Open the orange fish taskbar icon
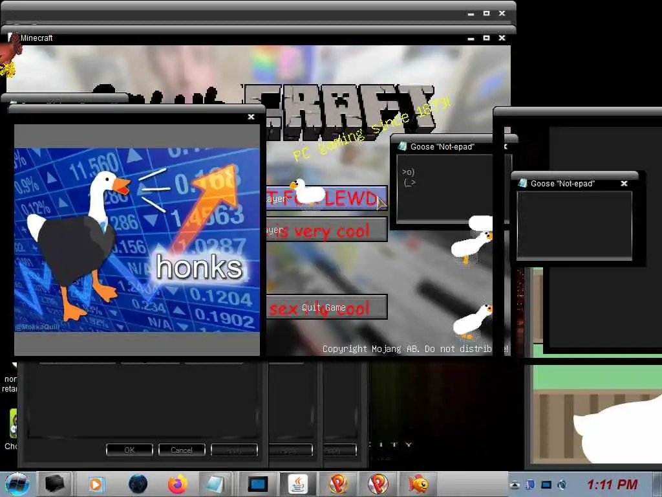This screenshot has width=662, height=497. point(418,484)
